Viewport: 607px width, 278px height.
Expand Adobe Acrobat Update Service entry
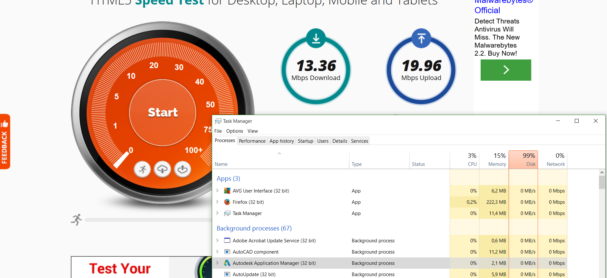217,240
